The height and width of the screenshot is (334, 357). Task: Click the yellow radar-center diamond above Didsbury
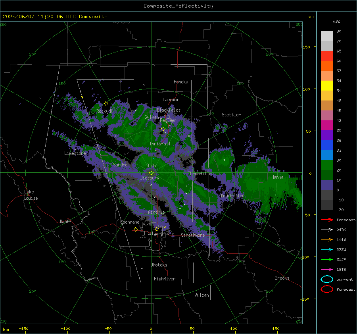coord(151,173)
